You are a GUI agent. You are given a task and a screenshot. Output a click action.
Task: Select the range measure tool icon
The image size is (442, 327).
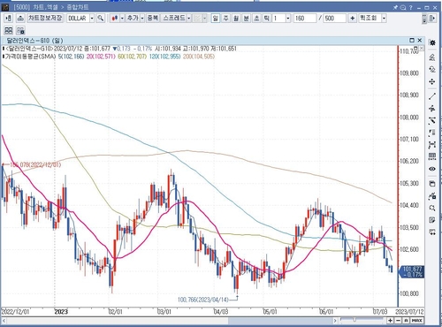pyautogui.click(x=432, y=145)
